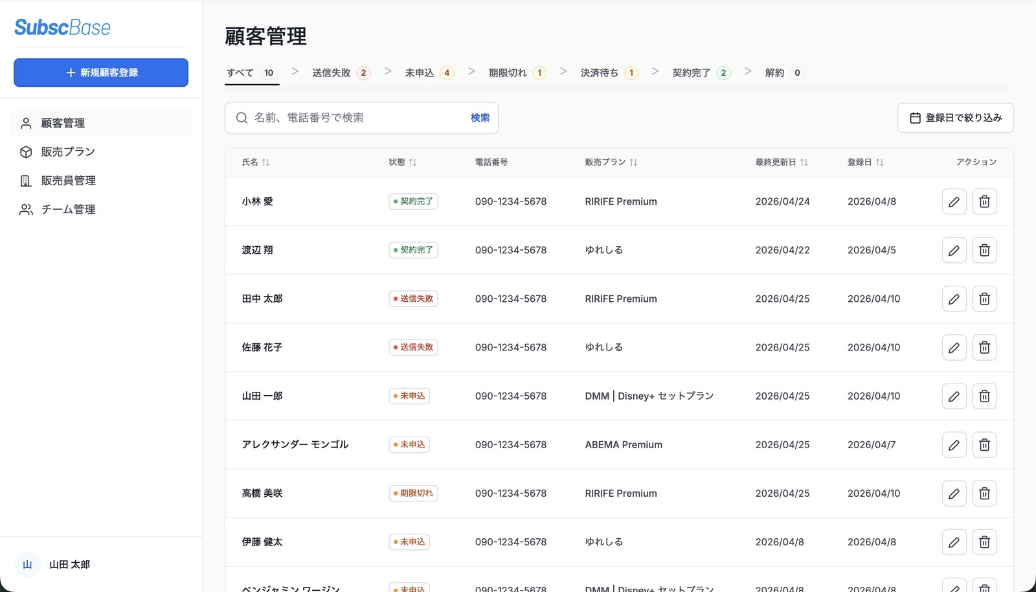
Task: Click the trash icon for 伊藤 健太
Action: [x=984, y=541]
